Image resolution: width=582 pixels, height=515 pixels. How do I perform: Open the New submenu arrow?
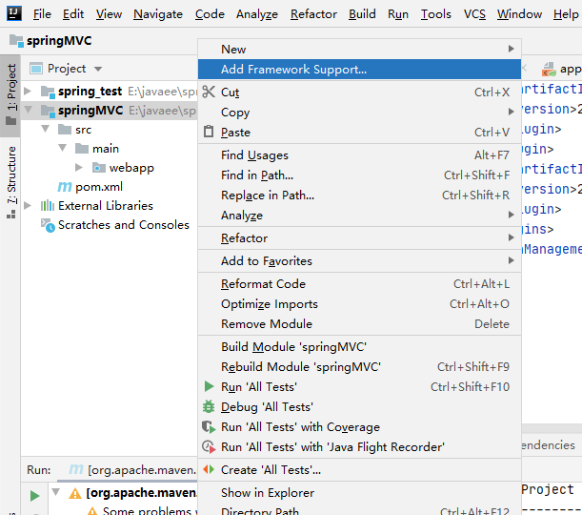[x=512, y=49]
